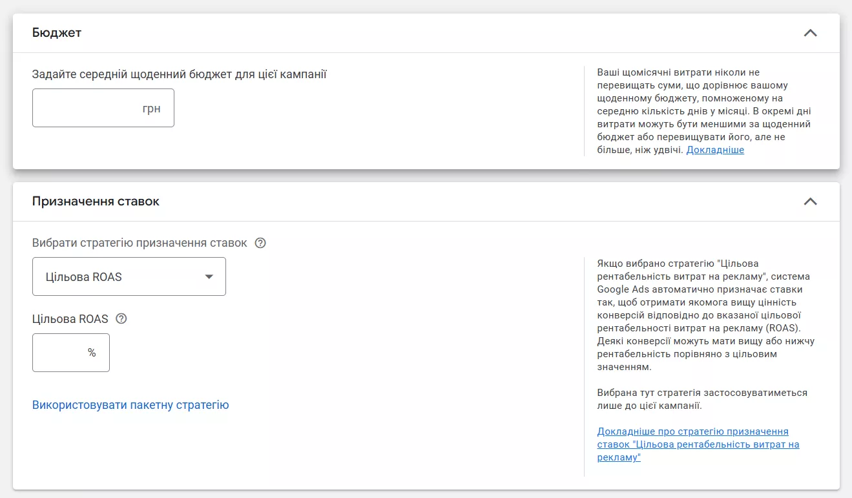The image size is (852, 498).
Task: Open help icon beside bid strategy selection label
Action: (x=260, y=244)
